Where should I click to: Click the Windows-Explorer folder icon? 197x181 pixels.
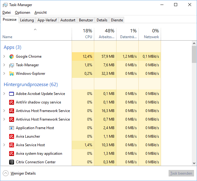pyautogui.click(x=12, y=74)
